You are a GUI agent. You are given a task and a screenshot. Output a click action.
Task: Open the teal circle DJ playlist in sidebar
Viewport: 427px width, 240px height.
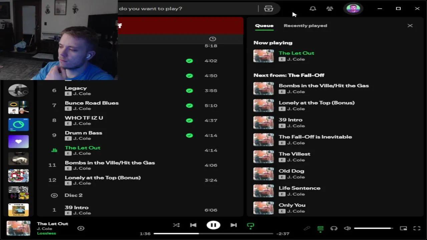[18, 124]
